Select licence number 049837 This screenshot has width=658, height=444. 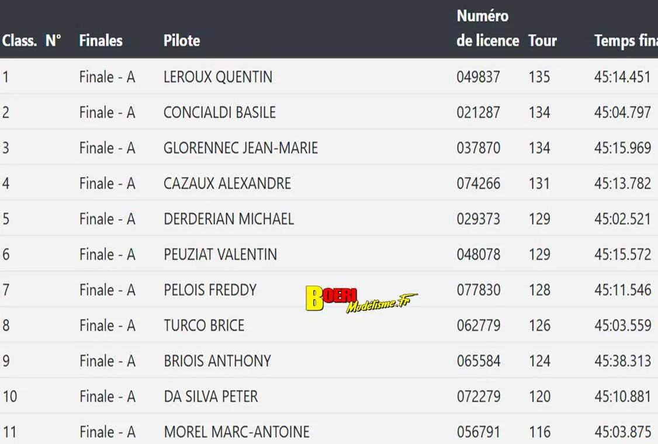(x=478, y=77)
